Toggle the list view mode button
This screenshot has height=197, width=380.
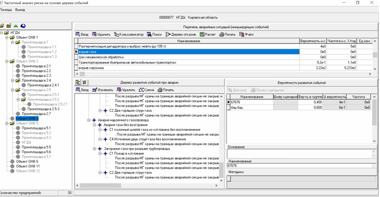coord(85,82)
